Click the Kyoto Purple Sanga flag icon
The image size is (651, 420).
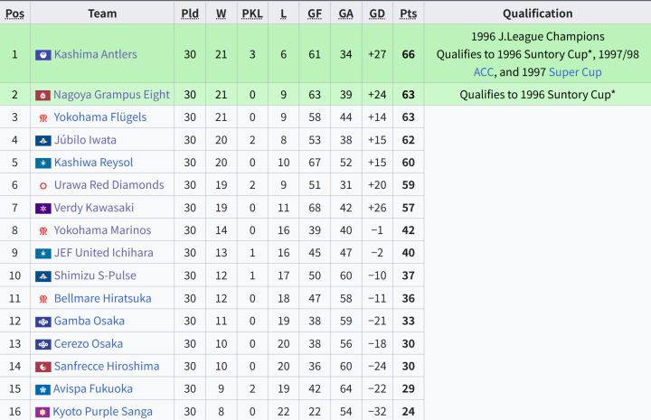pyautogui.click(x=42, y=412)
